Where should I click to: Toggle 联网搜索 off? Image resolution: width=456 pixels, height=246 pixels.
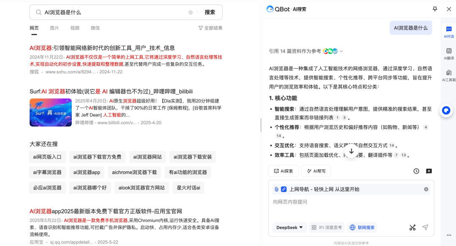(362, 227)
